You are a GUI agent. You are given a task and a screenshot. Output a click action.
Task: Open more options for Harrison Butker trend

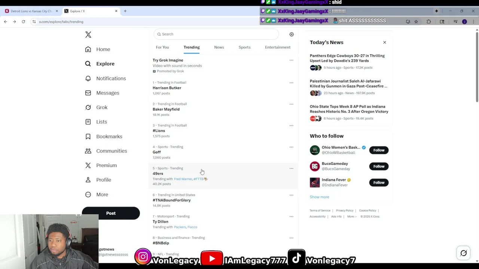click(x=291, y=83)
